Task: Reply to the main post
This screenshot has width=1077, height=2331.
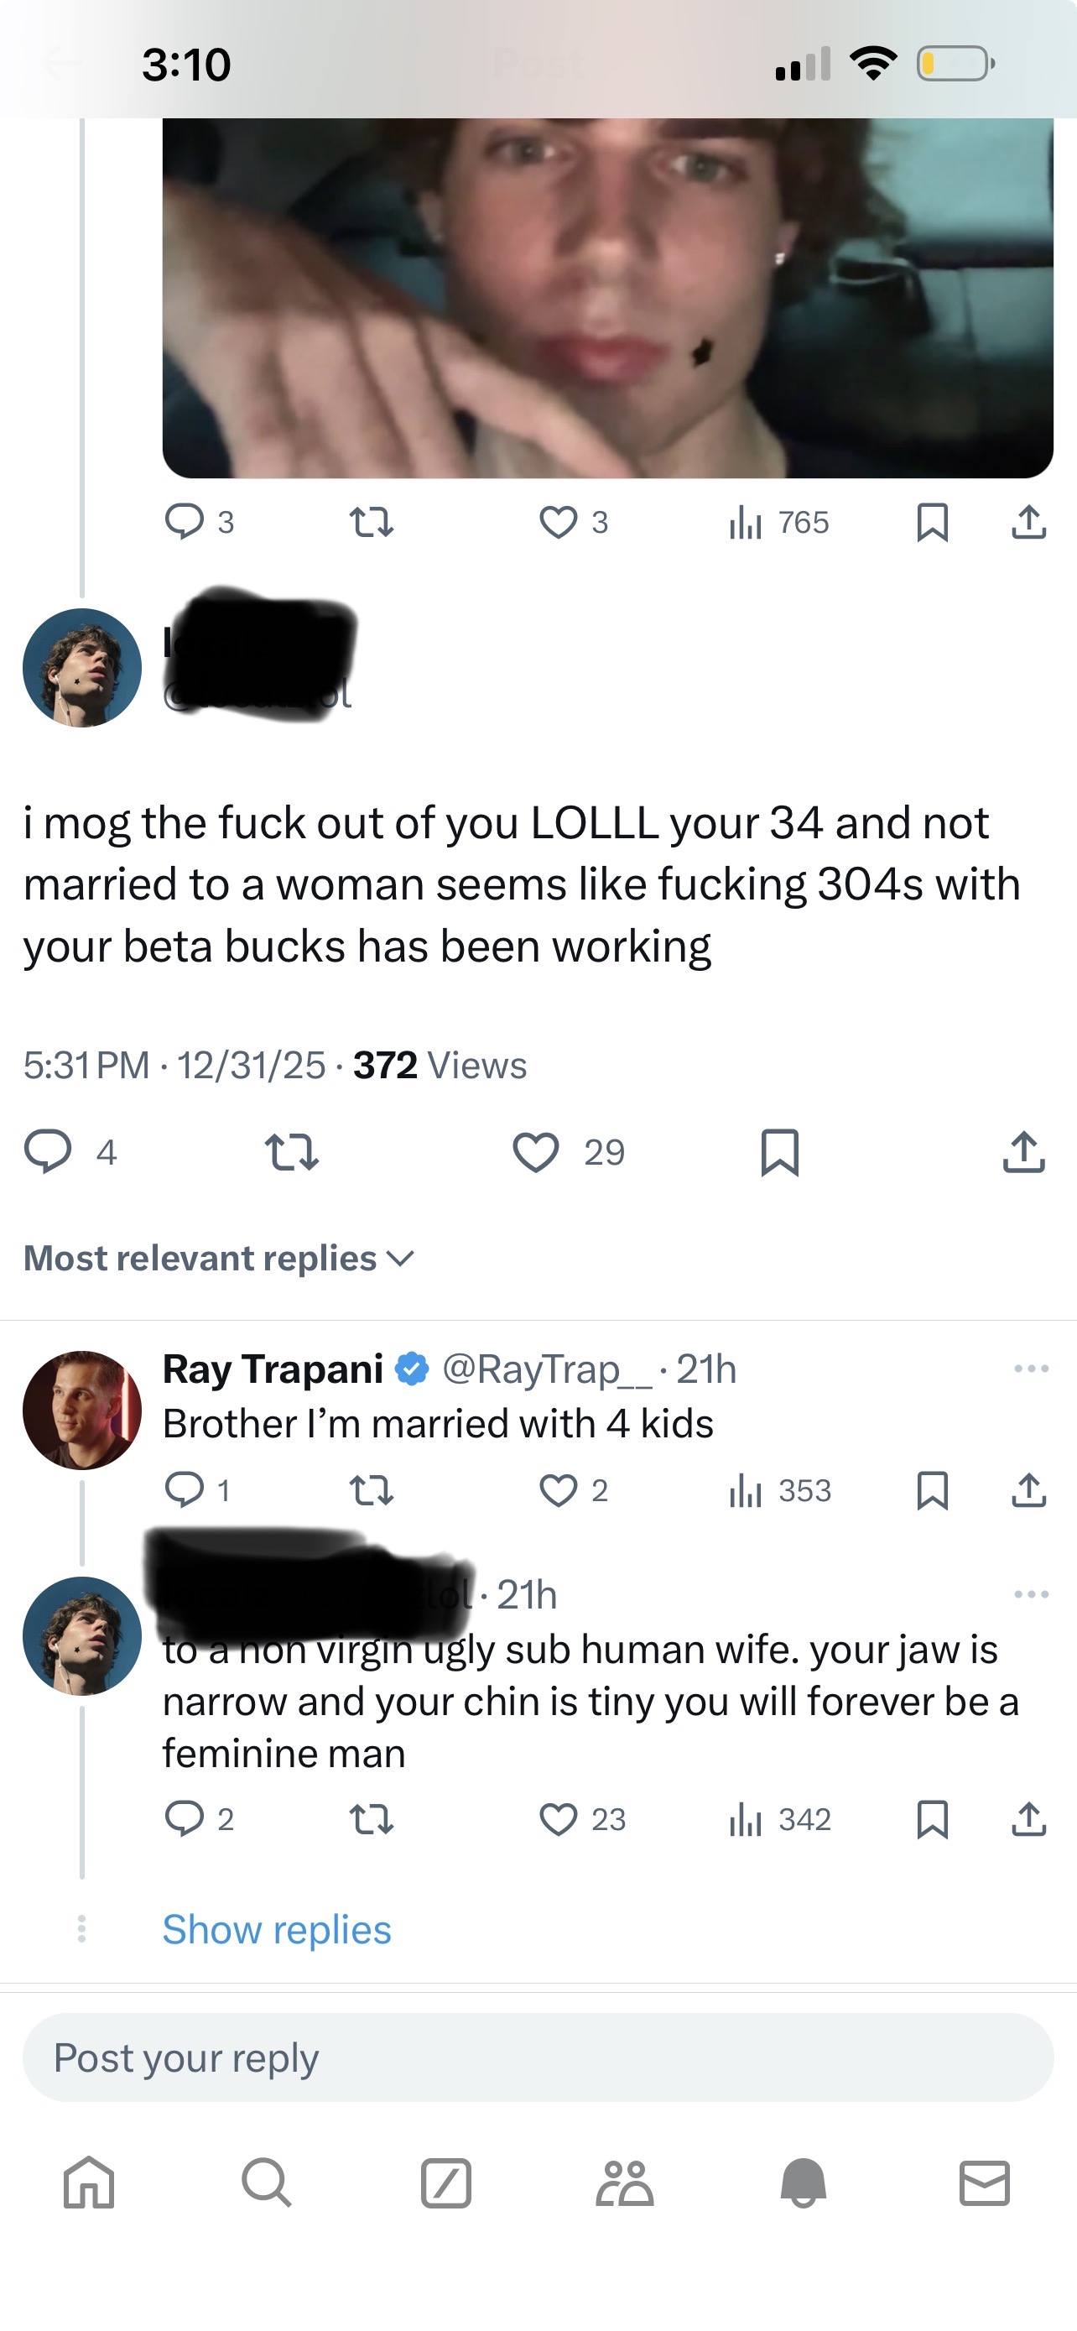Action: [x=47, y=1152]
